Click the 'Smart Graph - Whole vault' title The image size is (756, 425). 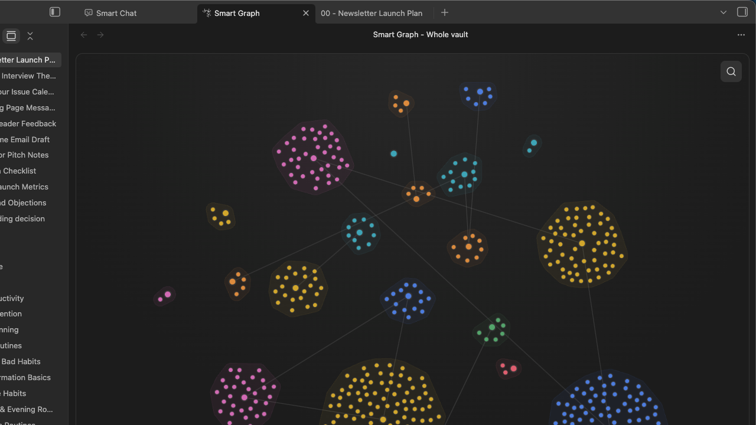click(x=421, y=35)
